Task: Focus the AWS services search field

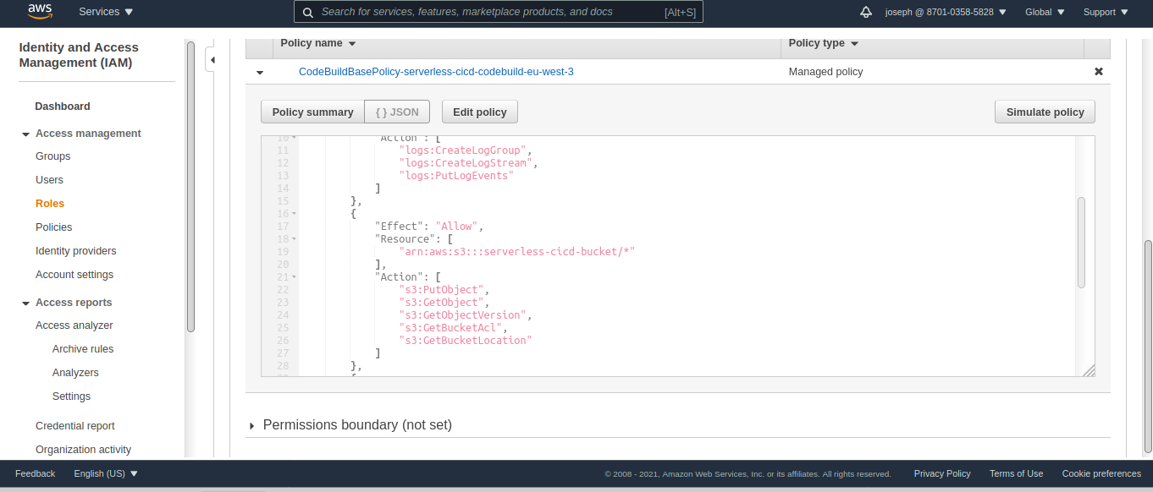Action: (x=491, y=12)
